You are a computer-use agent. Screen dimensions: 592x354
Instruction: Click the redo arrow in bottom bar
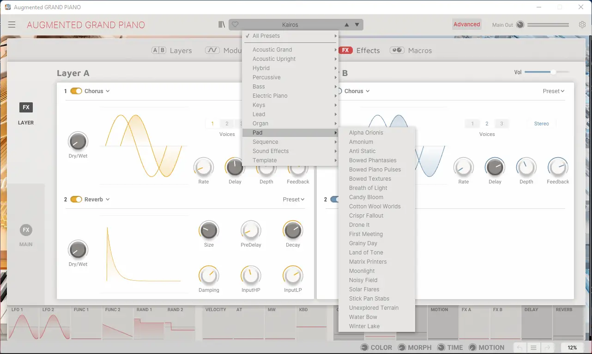pos(547,348)
